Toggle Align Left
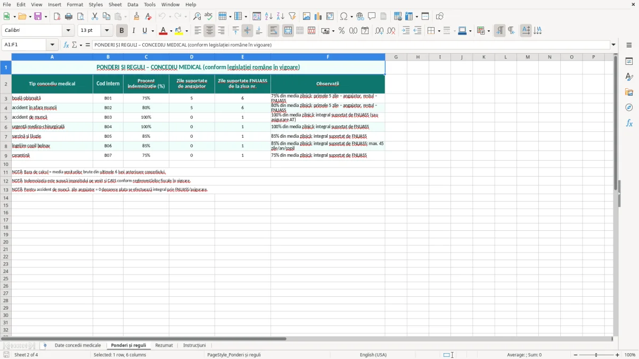The height and width of the screenshot is (359, 639). click(198, 30)
